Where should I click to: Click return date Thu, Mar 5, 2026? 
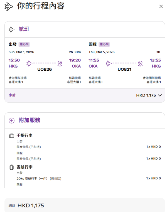coord(102,52)
